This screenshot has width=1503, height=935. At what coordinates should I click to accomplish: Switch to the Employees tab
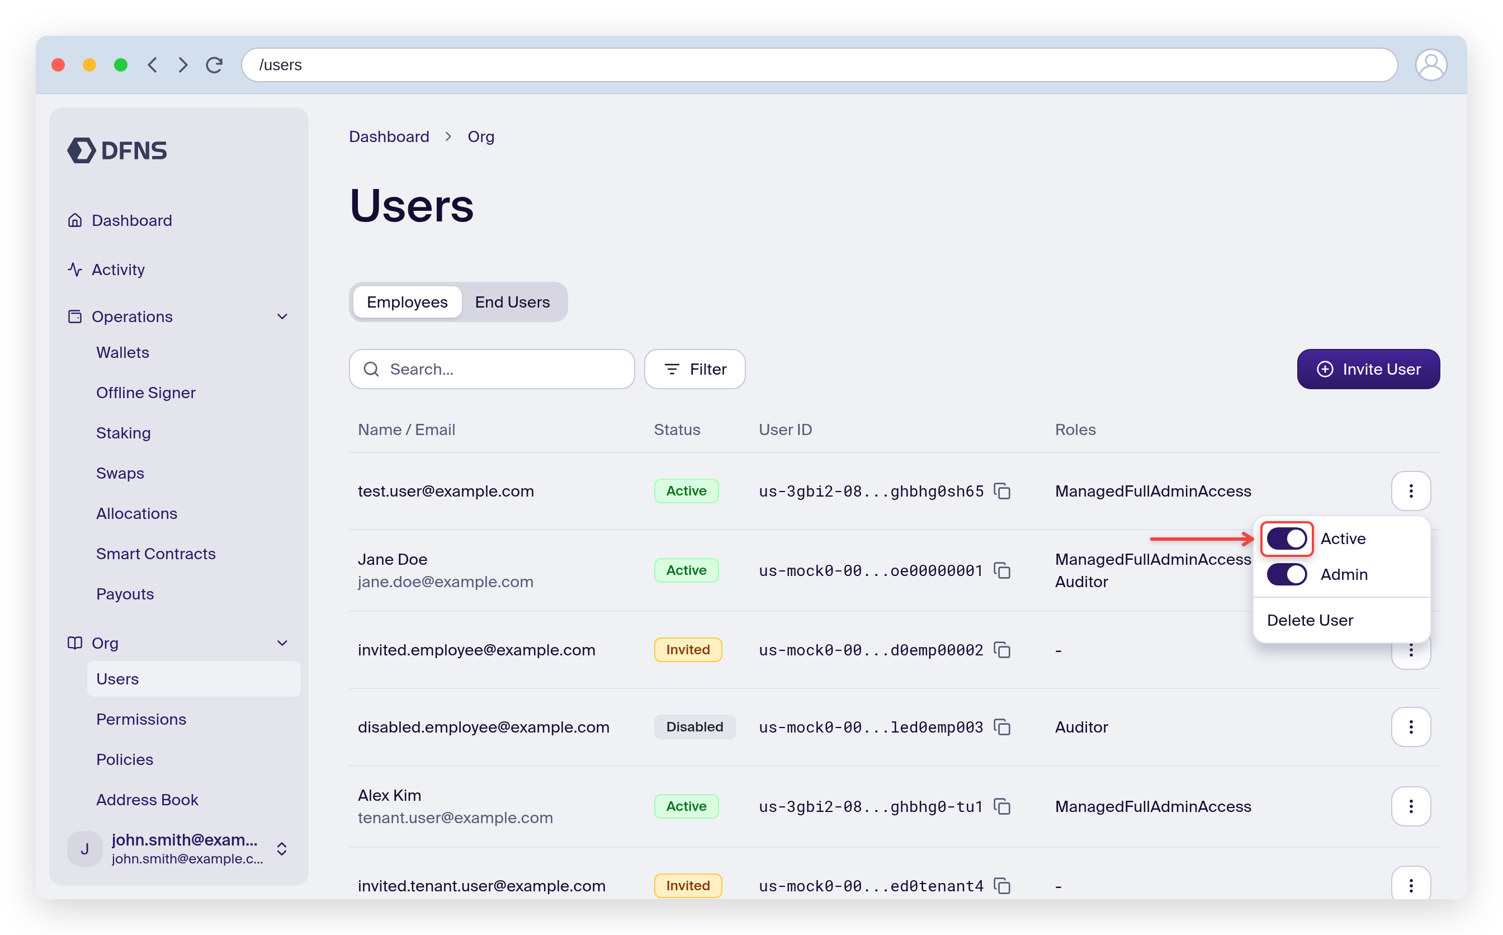pos(407,302)
